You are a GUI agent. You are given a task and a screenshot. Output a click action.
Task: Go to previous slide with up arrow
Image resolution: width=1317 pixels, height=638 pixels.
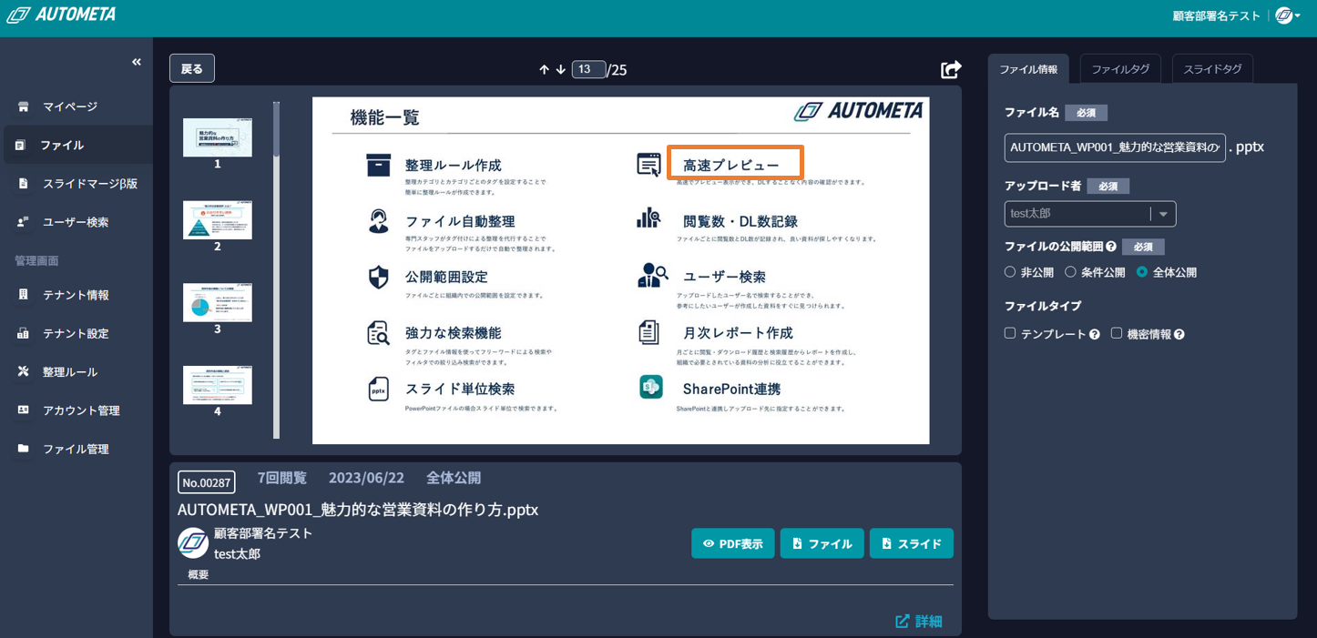pos(544,69)
